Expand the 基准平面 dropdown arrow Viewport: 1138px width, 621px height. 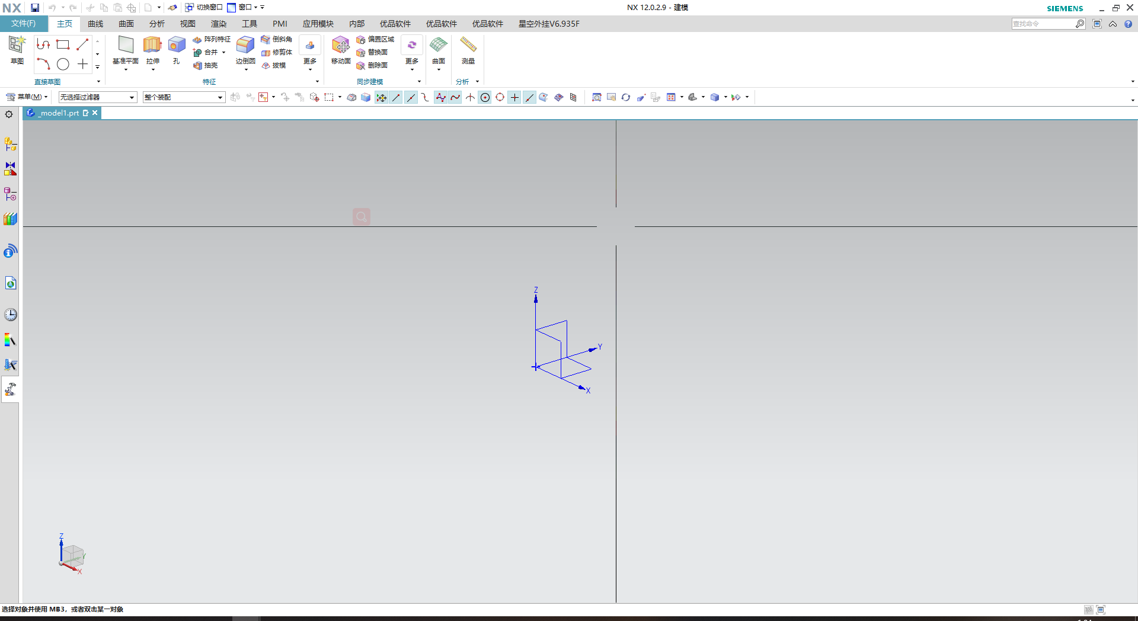[x=126, y=70]
